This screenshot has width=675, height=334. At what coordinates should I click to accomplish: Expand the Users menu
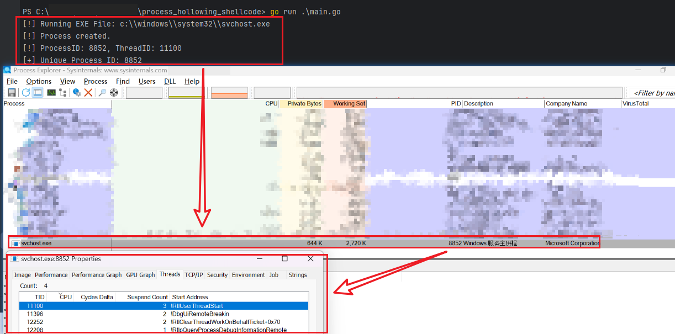pyautogui.click(x=147, y=81)
